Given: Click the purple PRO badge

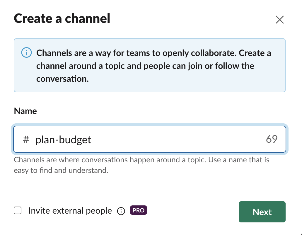Looking at the screenshot, I should (x=139, y=210).
